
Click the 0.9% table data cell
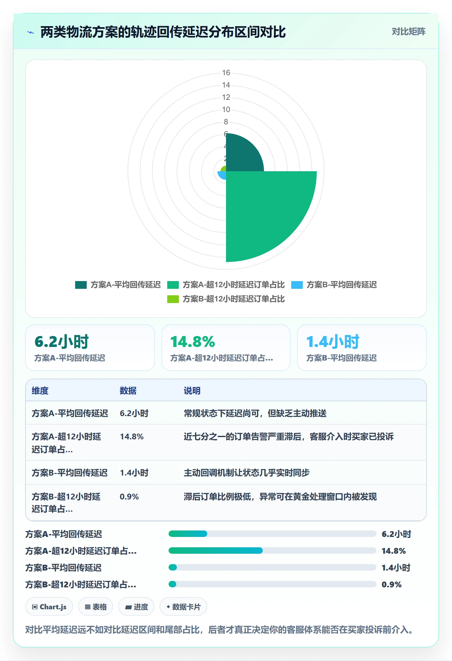(129, 497)
